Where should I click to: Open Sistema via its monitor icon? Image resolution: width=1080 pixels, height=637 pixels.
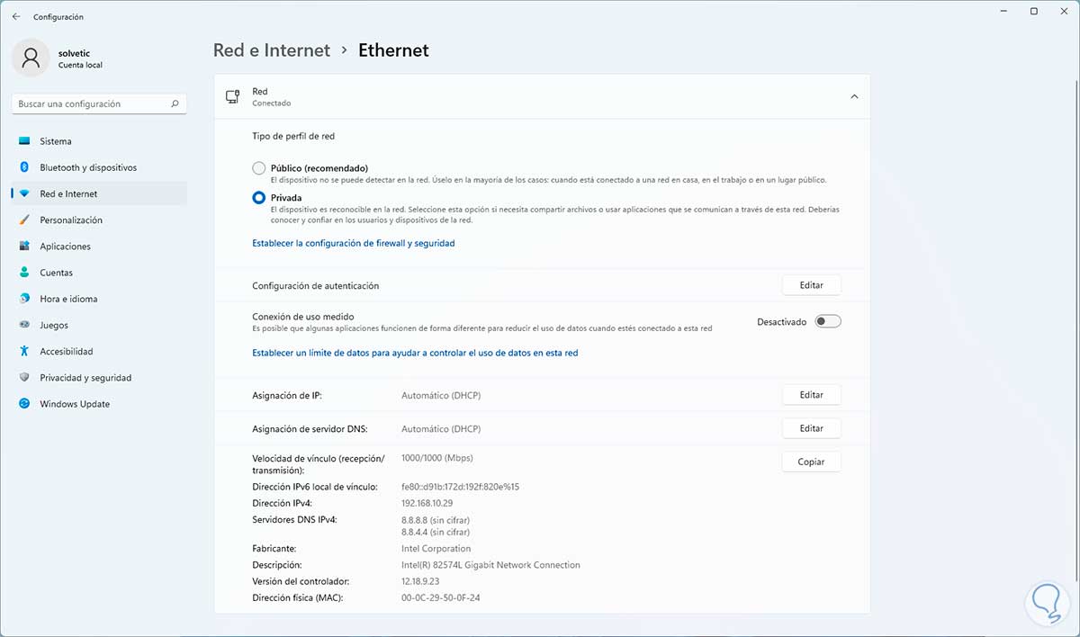pyautogui.click(x=24, y=141)
